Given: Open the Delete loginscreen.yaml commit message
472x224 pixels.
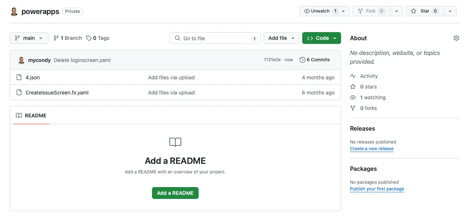Looking at the screenshot, I should click(x=82, y=60).
